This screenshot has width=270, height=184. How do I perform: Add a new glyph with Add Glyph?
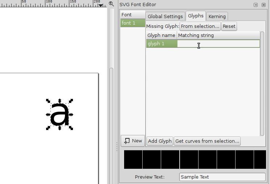coord(160,141)
